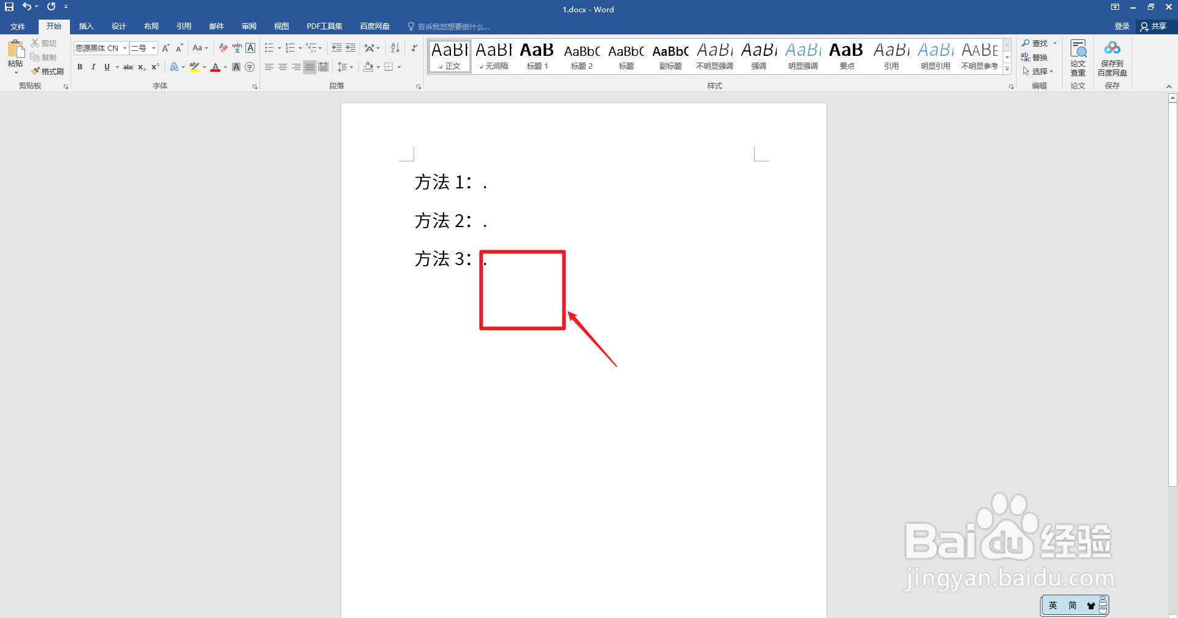Align text to the right

click(x=296, y=67)
